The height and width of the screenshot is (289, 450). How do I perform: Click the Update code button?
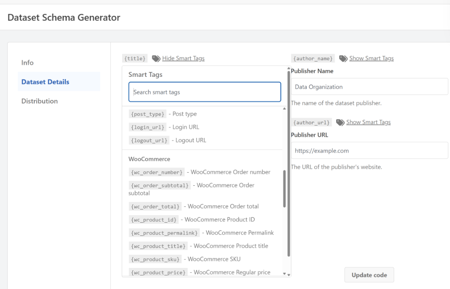point(369,275)
